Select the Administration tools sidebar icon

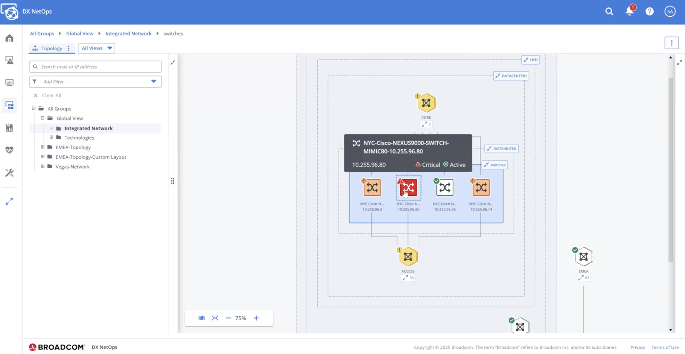coord(9,172)
